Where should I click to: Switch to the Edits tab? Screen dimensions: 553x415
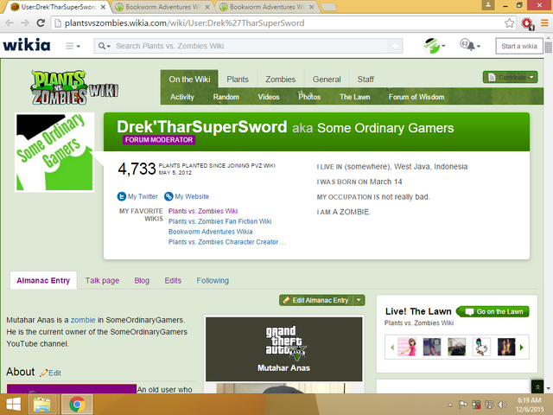[173, 280]
